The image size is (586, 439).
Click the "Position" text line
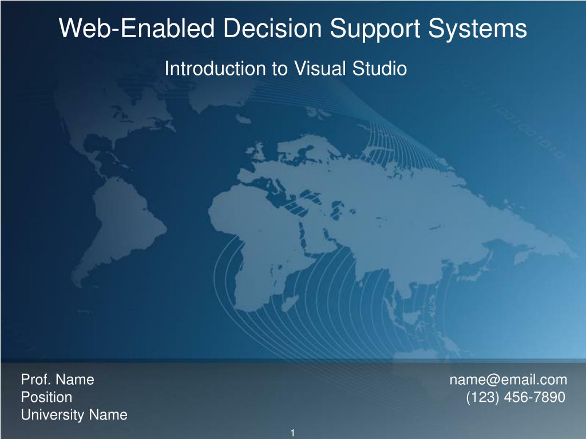[x=46, y=397]
